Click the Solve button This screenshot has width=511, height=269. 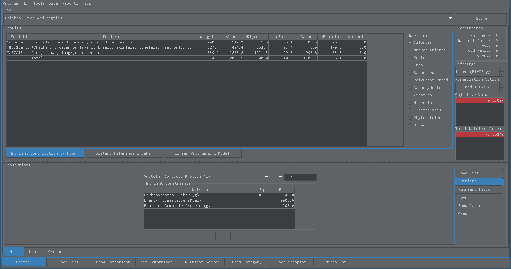point(481,18)
